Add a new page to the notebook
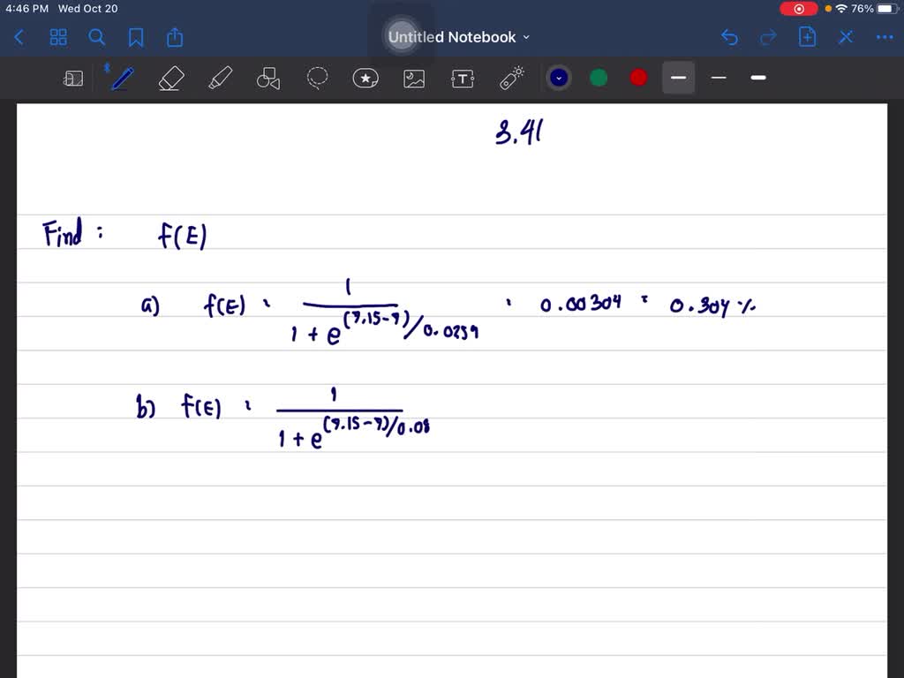The image size is (904, 678). point(807,37)
